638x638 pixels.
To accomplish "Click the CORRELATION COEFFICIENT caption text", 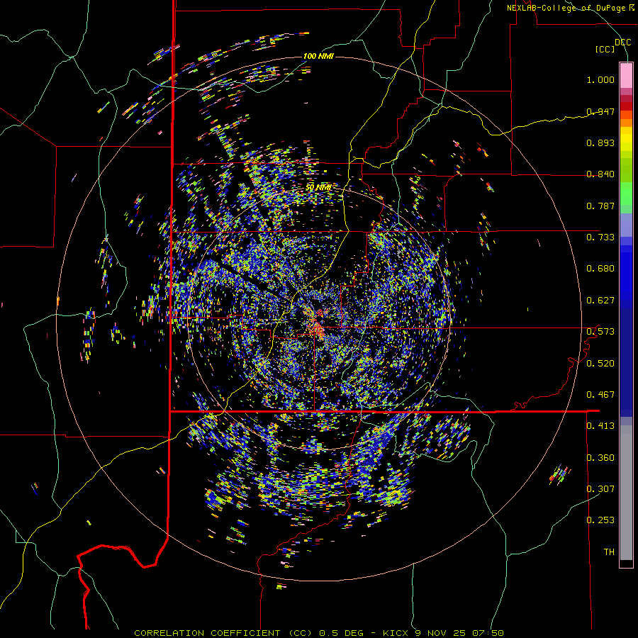I will coord(207,633).
